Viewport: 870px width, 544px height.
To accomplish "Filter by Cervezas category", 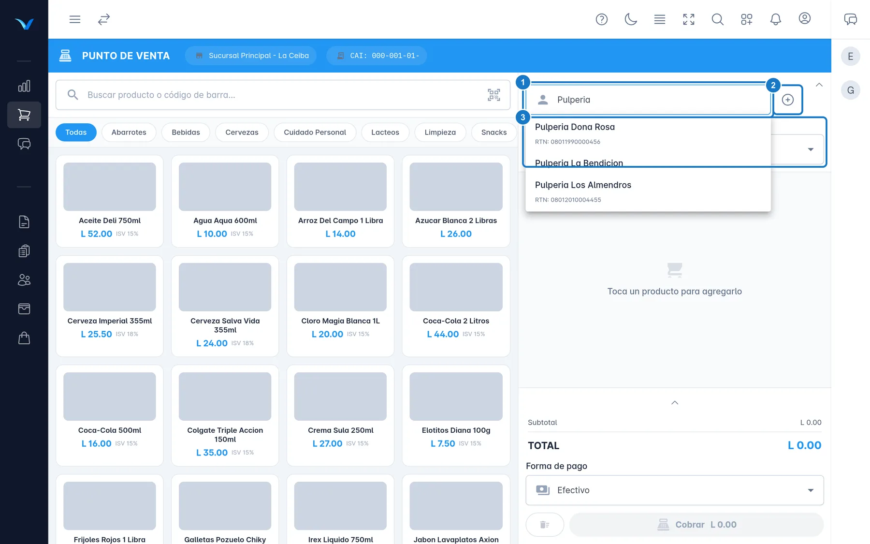I will pyautogui.click(x=242, y=132).
